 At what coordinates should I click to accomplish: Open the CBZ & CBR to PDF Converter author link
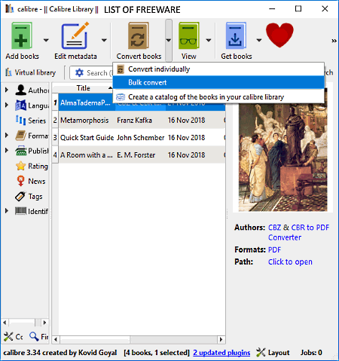click(298, 232)
